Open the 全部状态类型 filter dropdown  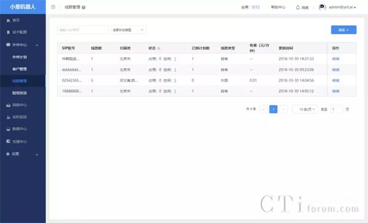click(128, 30)
